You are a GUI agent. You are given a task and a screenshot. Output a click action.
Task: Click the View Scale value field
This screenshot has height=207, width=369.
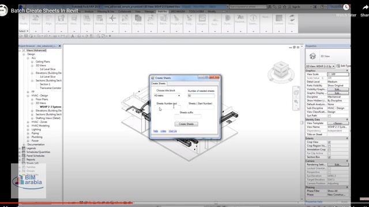pyautogui.click(x=338, y=74)
